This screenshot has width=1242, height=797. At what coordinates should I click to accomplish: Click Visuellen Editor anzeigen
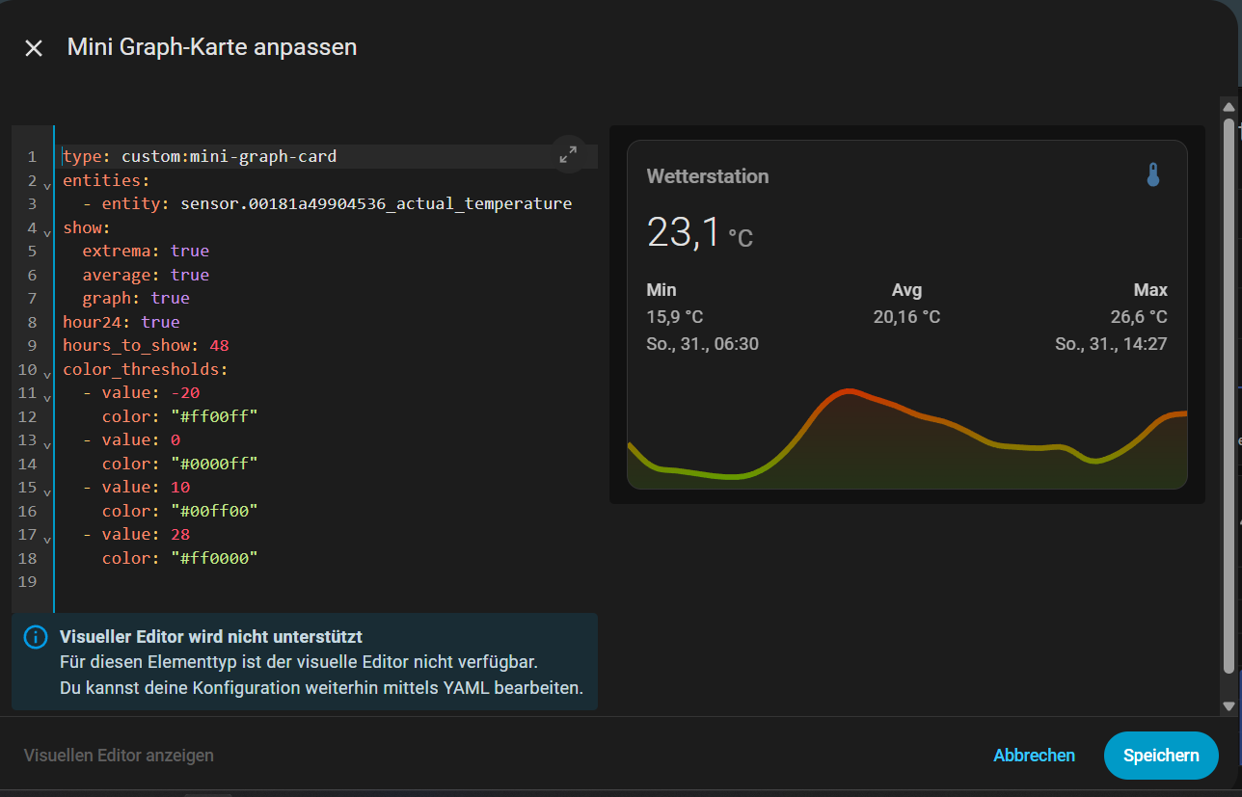pos(119,756)
